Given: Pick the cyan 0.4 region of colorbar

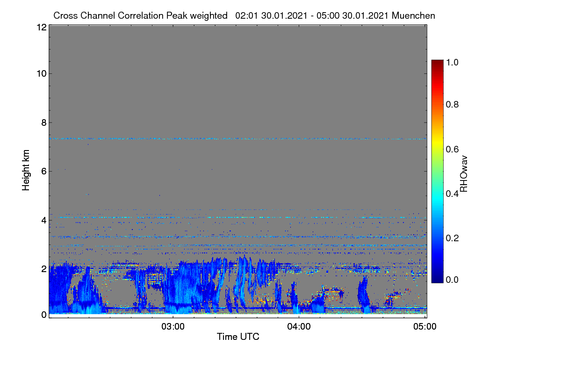Looking at the screenshot, I should coord(437,193).
